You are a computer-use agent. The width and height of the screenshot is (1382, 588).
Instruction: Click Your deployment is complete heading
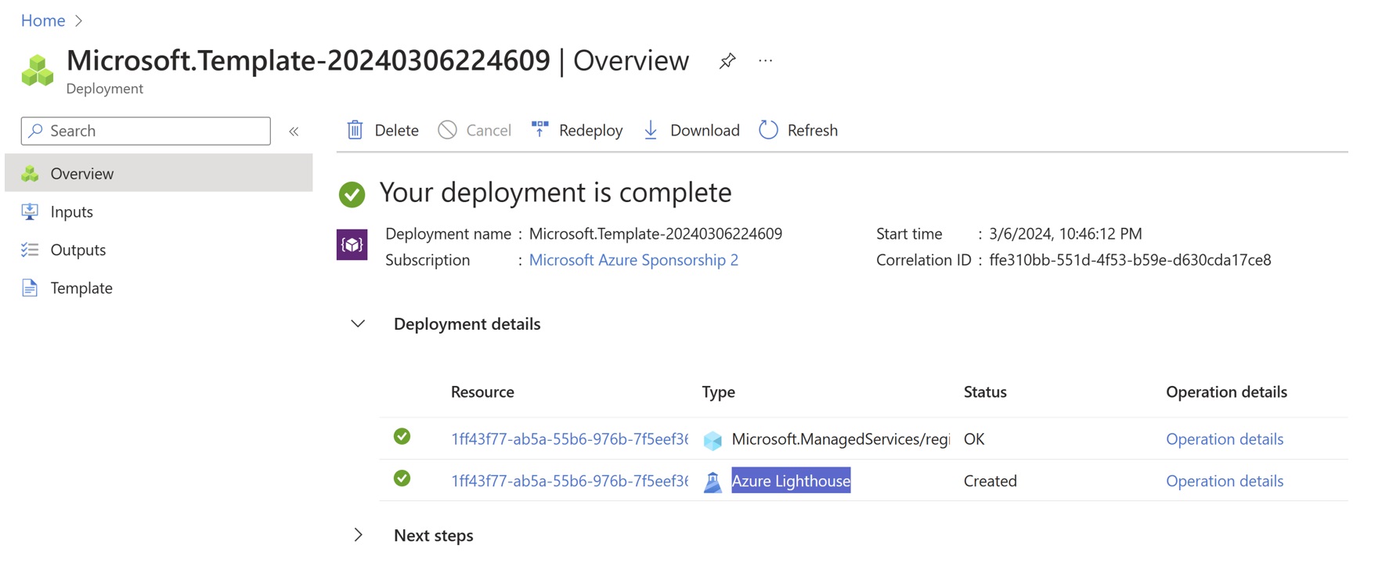(x=555, y=193)
